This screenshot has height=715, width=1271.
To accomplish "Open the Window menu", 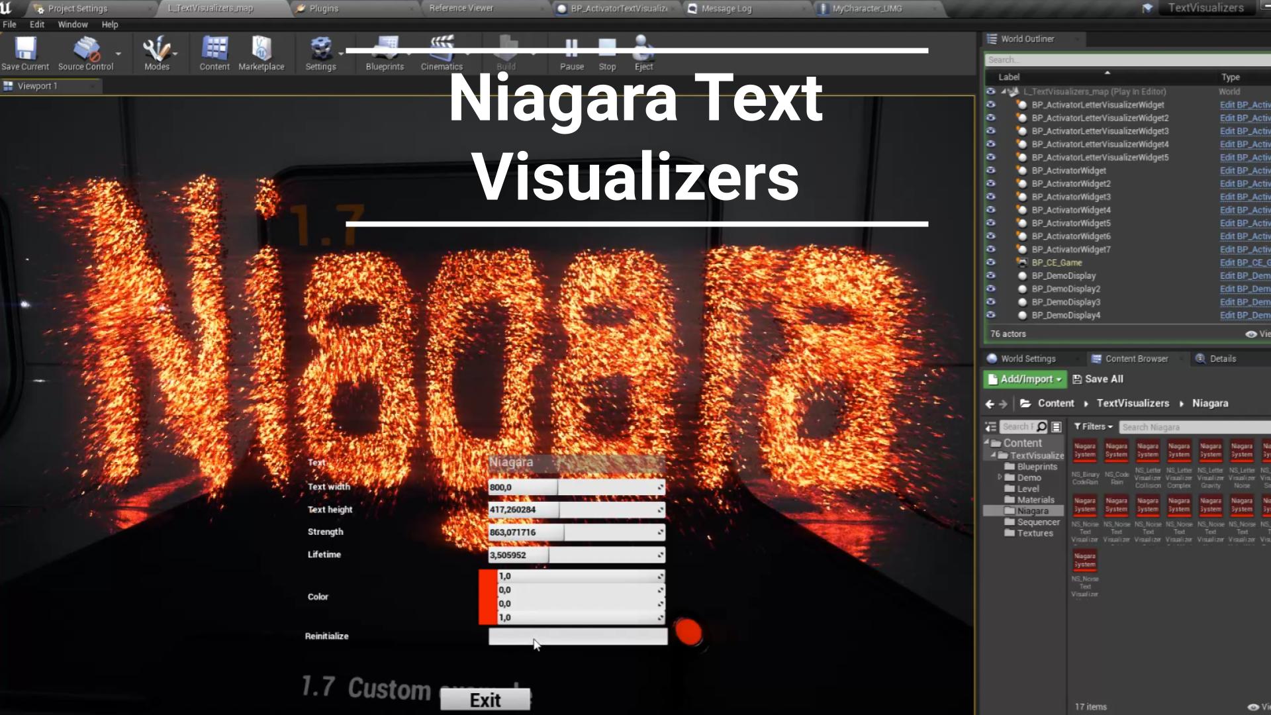I will tap(73, 24).
